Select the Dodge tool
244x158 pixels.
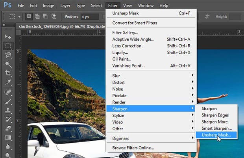pos(8,155)
